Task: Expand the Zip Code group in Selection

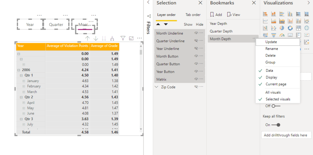Action: point(157,87)
